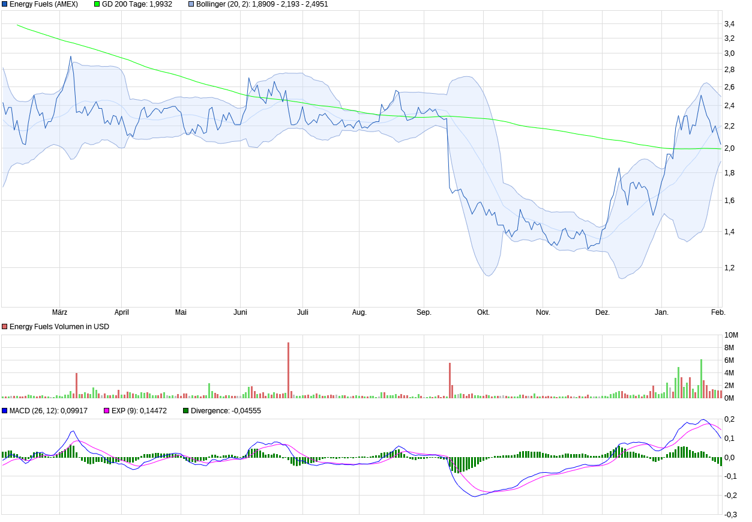Click the dark green Divergence legend square
Screen dimensions: 752x522
[186, 411]
